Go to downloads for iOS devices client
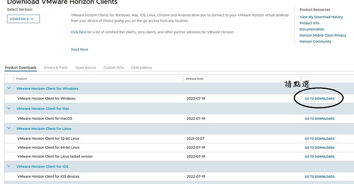Screen dimensions: 354x184 pos(319,177)
